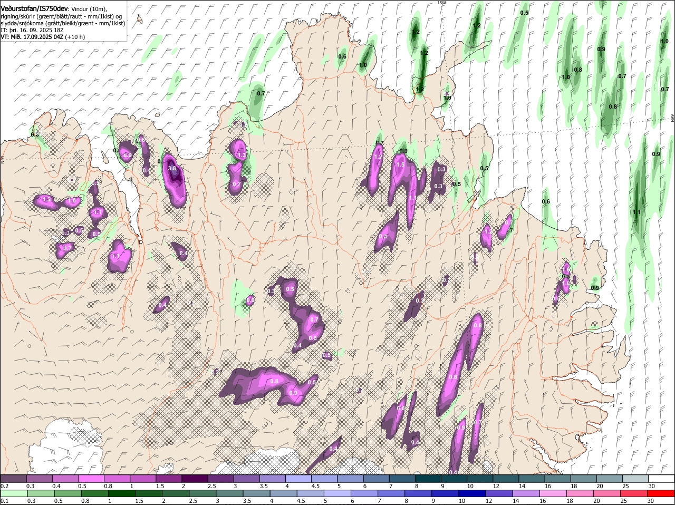
Task: Select lower legend red swatch labeled 30
Action: coord(661,493)
